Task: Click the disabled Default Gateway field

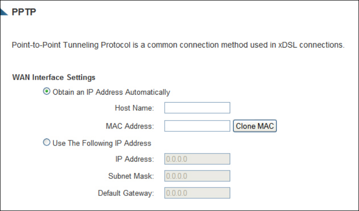Action: tap(197, 193)
